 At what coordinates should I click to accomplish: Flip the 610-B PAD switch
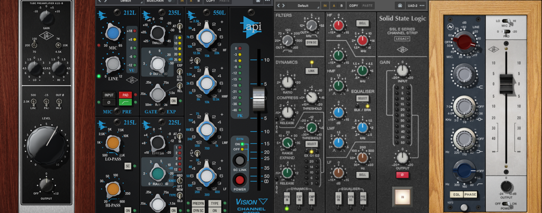tap(47, 102)
